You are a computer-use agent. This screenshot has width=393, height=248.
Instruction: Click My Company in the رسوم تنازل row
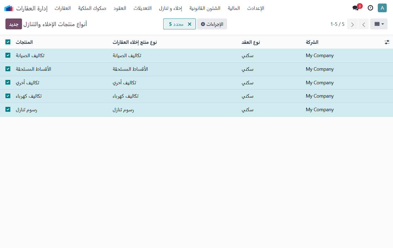click(x=320, y=110)
